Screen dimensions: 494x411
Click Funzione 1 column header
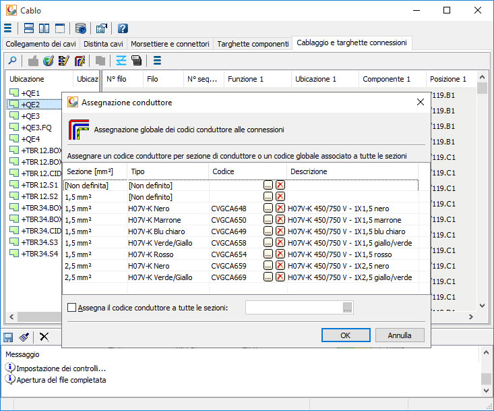[x=257, y=79]
